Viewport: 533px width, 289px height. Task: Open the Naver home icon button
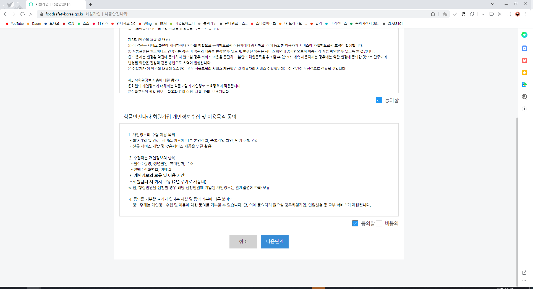point(31,14)
